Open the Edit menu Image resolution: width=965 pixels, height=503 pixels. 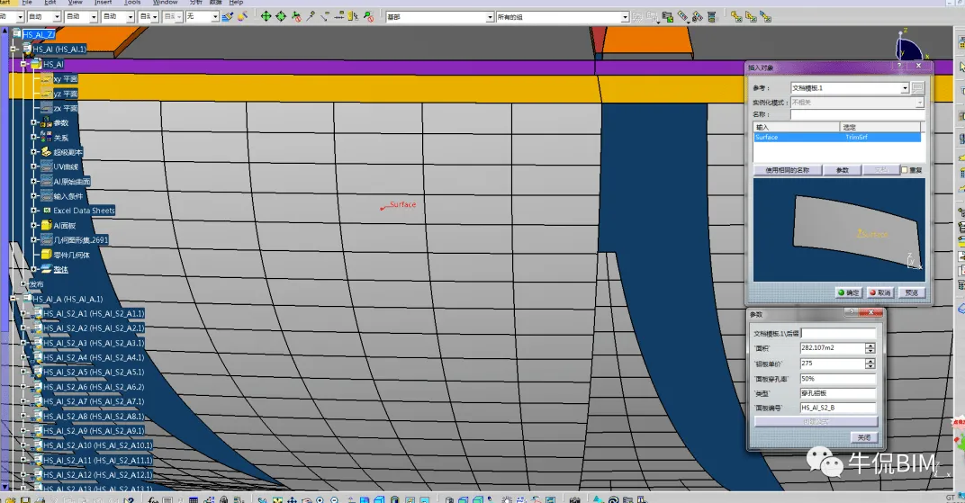[50, 3]
